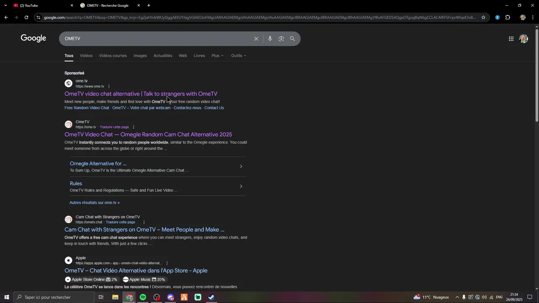Open Google Lens image search icon
Image resolution: width=539 pixels, height=303 pixels.
[281, 39]
